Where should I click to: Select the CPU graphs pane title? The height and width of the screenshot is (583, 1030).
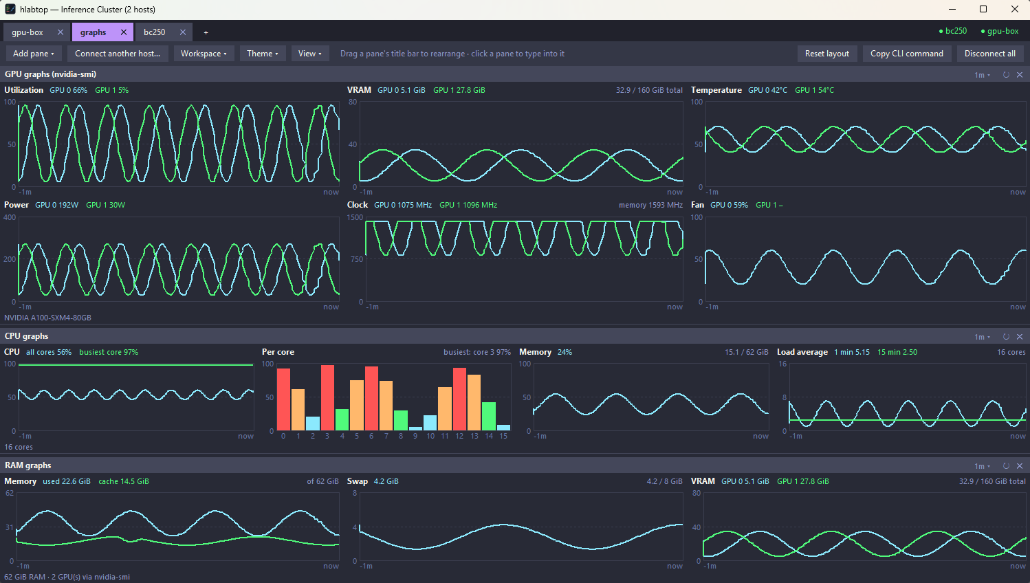(x=26, y=336)
